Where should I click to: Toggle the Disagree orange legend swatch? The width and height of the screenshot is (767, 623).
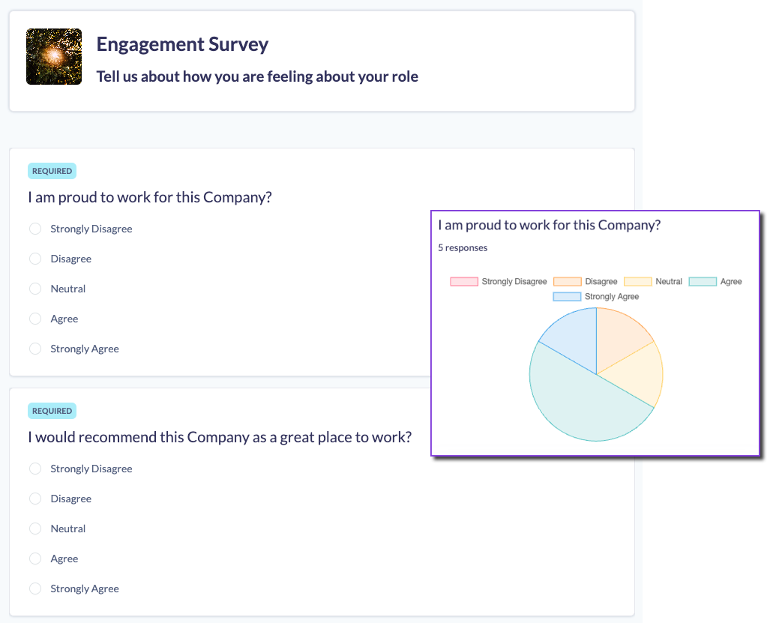point(568,282)
